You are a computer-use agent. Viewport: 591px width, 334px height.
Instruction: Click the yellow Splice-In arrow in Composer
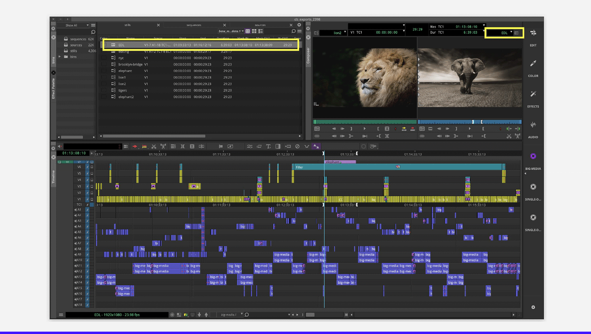pyautogui.click(x=404, y=129)
